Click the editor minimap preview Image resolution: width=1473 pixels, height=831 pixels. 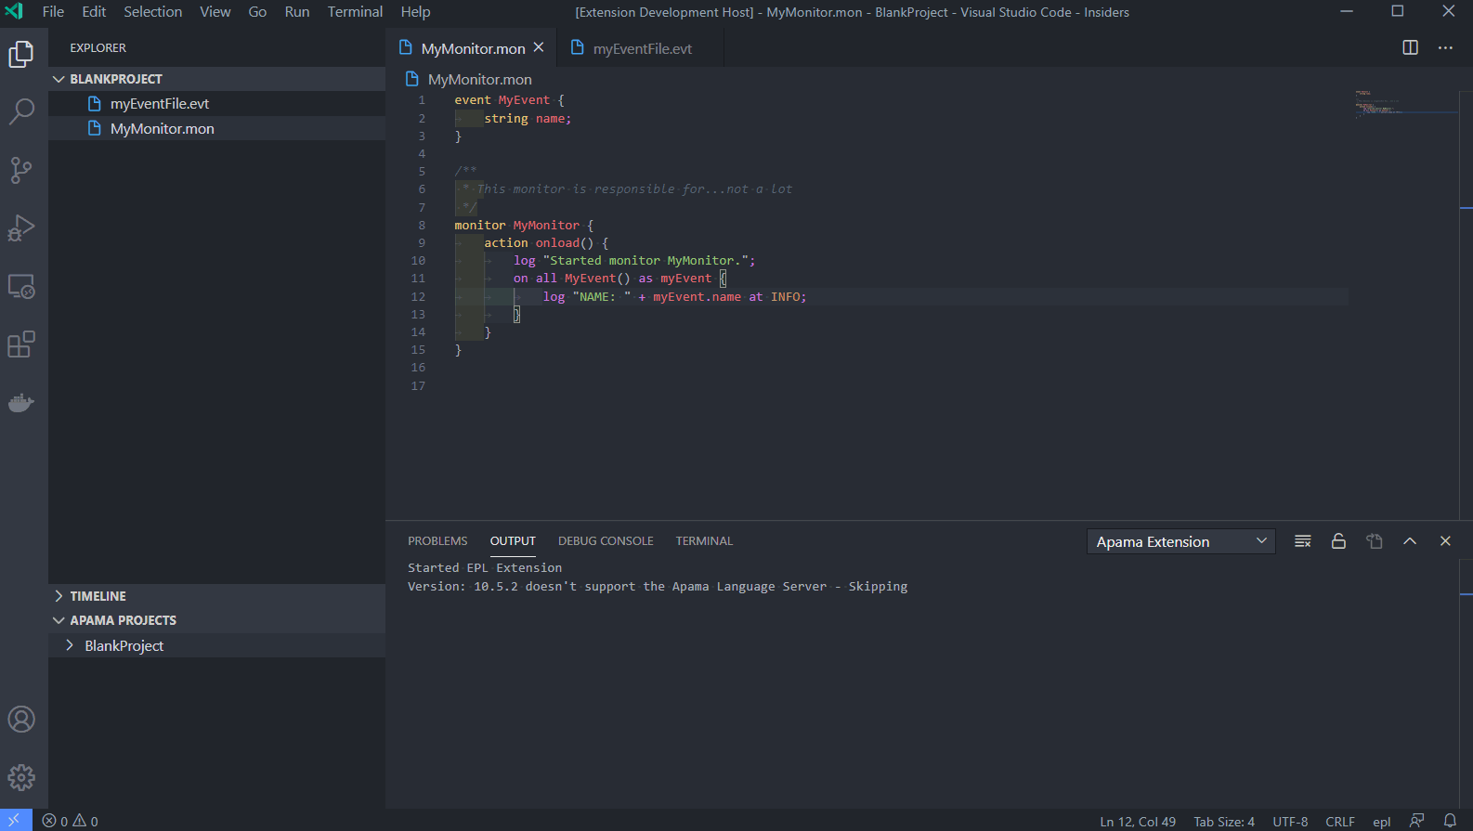click(1406, 102)
